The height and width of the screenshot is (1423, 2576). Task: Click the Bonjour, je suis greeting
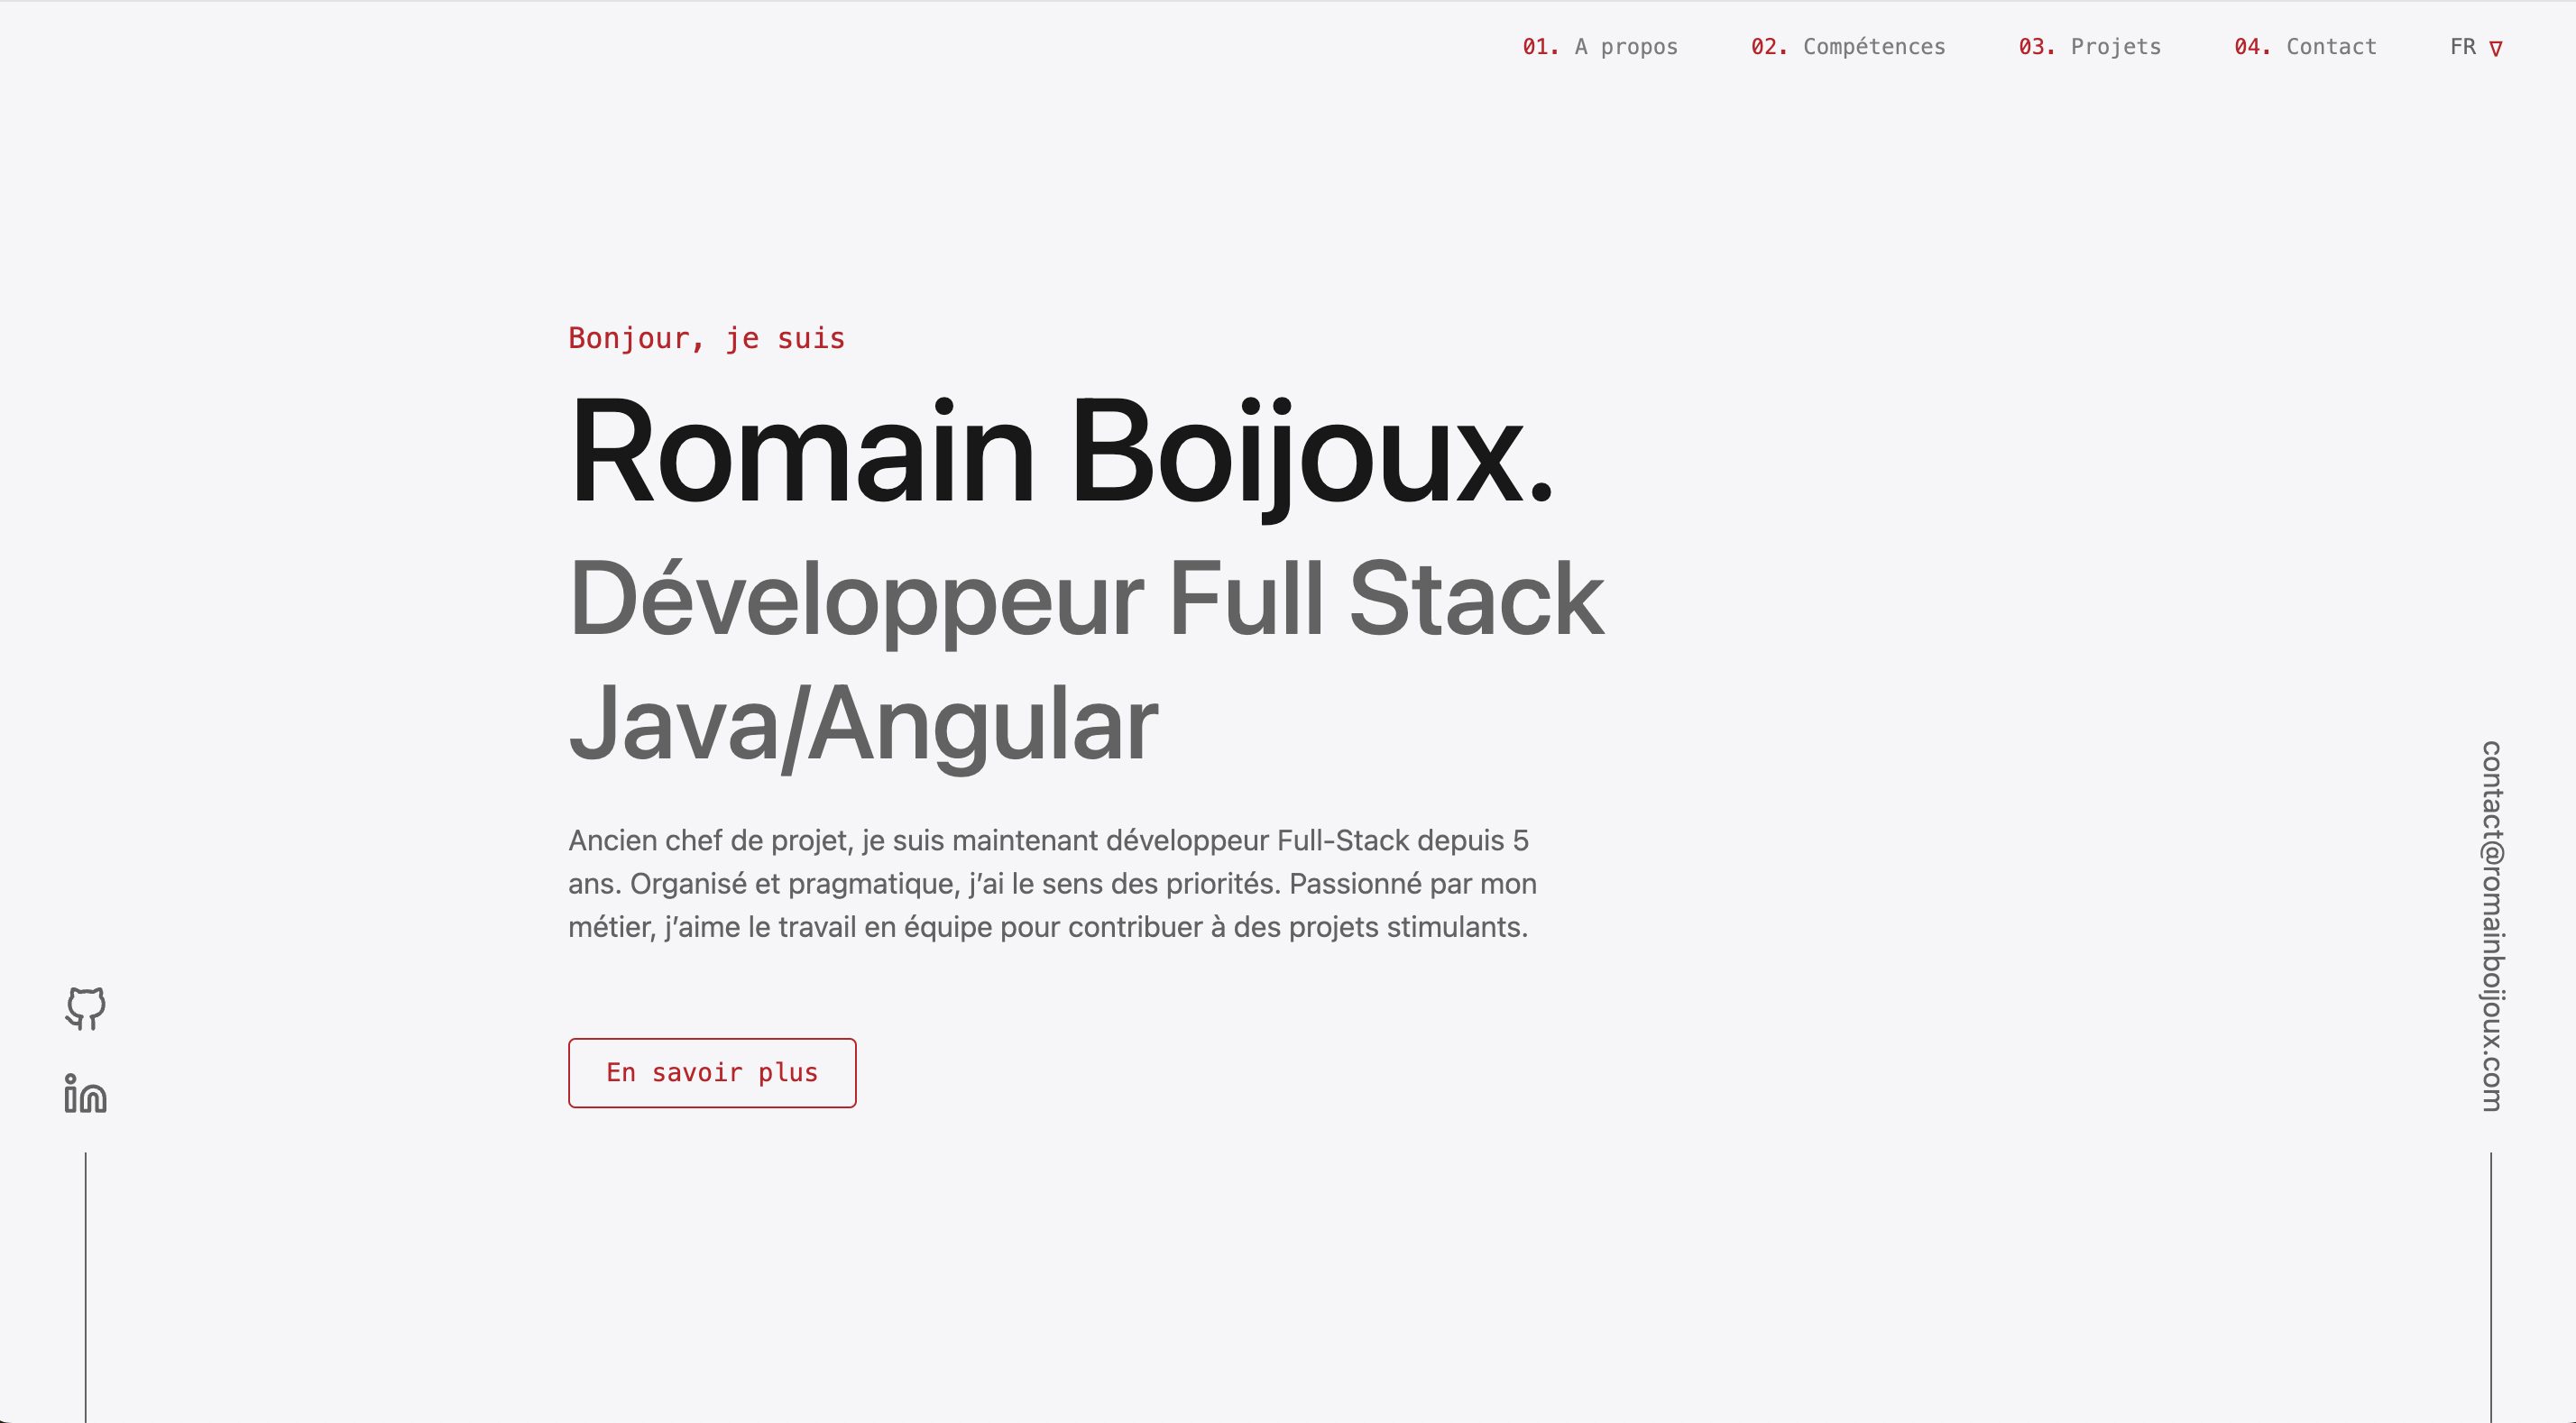[x=706, y=338]
